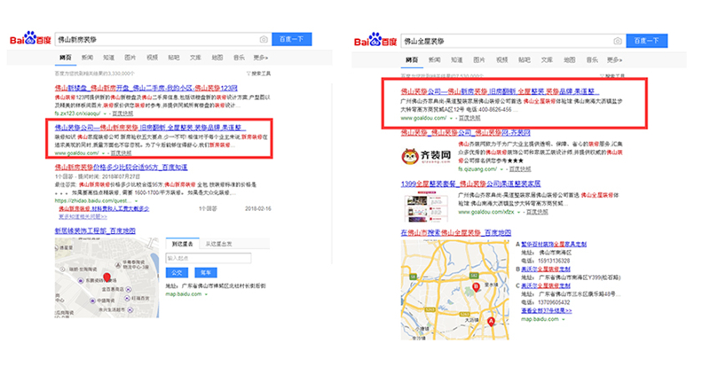Click the 驾车 driving button under the left map
710x375 pixels.
pos(206,273)
